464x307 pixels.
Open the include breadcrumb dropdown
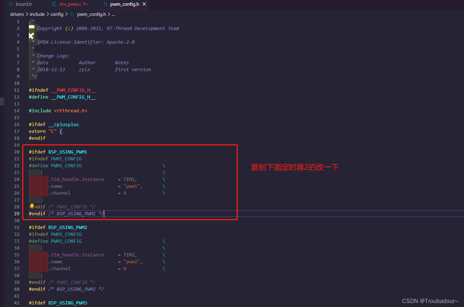pyautogui.click(x=37, y=14)
